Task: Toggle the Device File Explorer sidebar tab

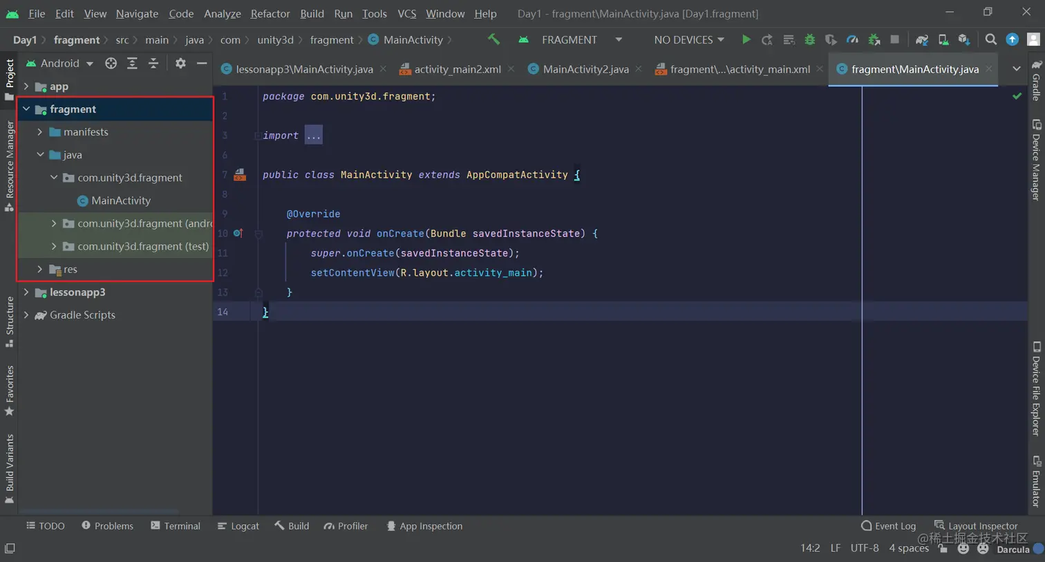Action: pos(1036,388)
